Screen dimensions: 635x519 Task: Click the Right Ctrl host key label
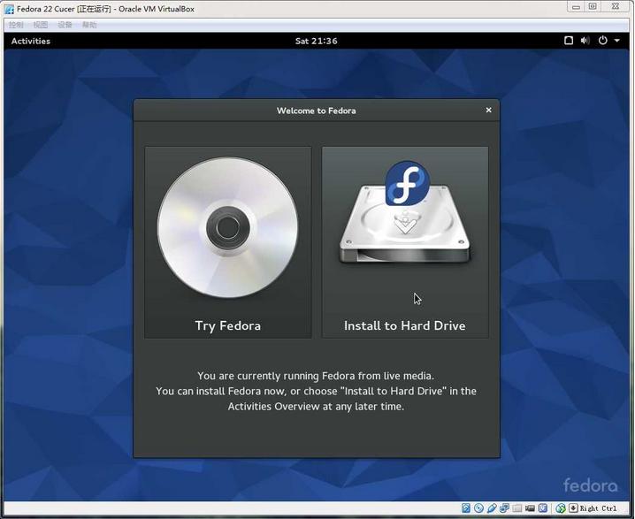598,508
